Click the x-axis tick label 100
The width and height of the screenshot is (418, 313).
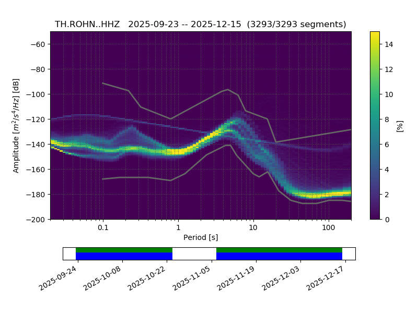click(x=328, y=228)
